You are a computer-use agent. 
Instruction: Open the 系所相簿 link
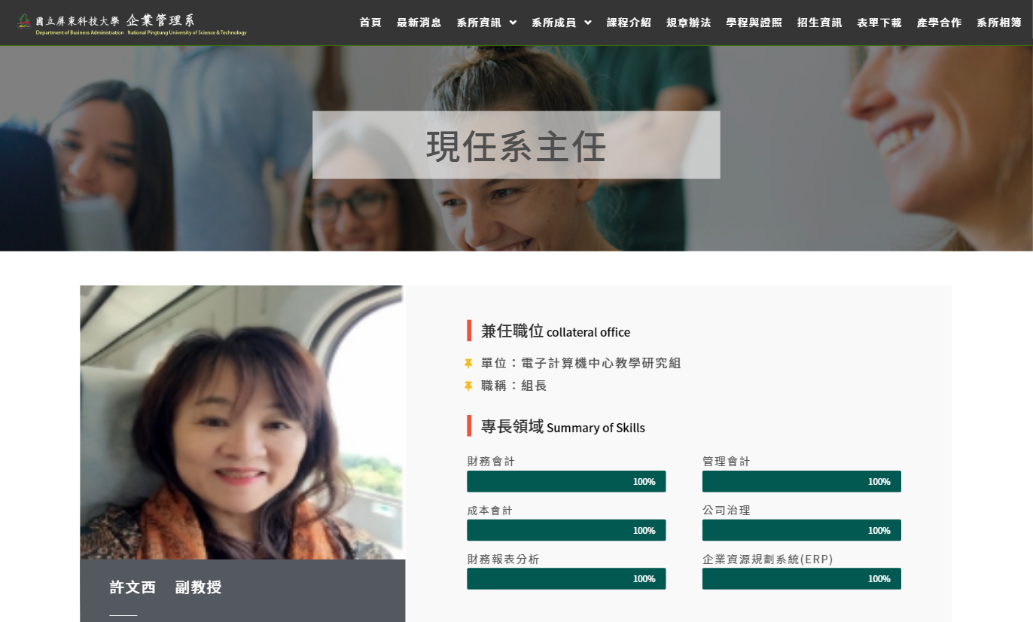tap(999, 23)
